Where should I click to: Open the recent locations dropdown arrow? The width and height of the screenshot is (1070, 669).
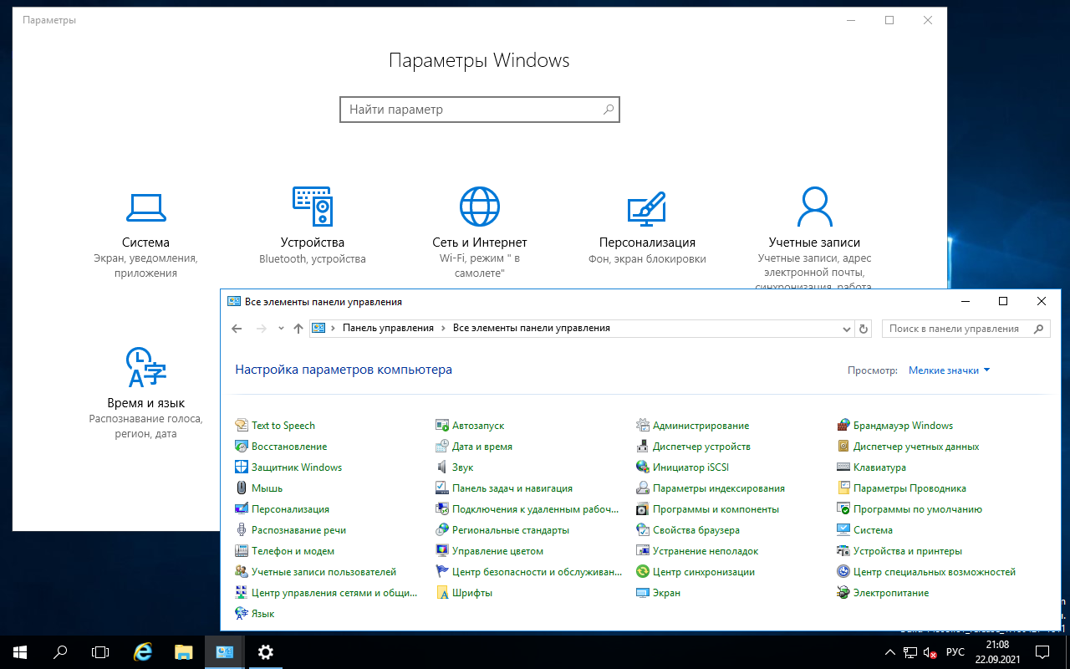[281, 329]
